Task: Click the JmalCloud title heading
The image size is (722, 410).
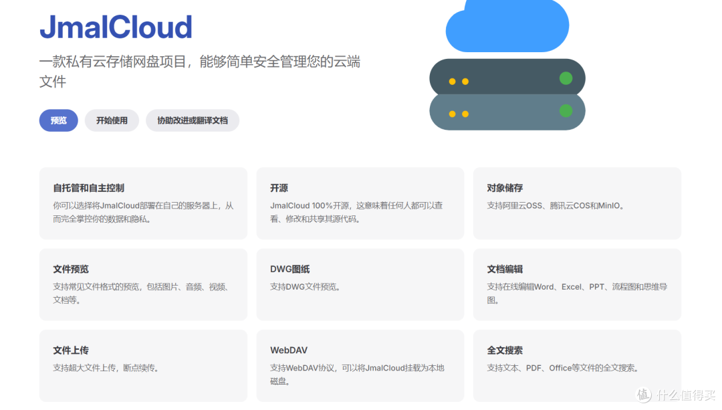Action: point(116,27)
